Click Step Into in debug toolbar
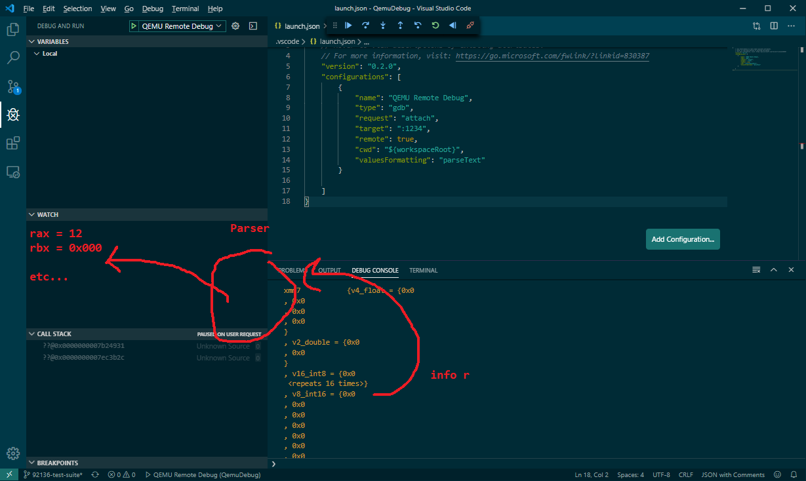The height and width of the screenshot is (481, 806). (383, 26)
